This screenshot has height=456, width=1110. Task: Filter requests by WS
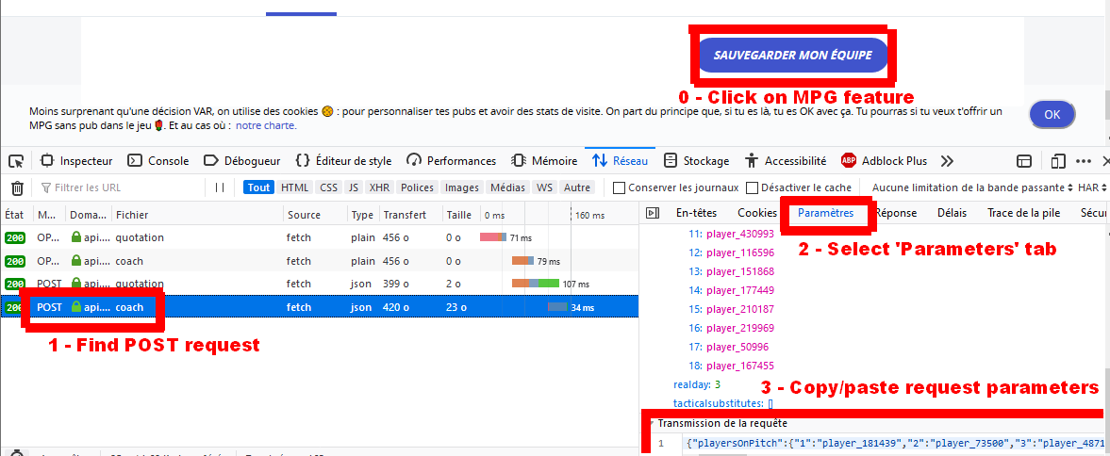[544, 188]
